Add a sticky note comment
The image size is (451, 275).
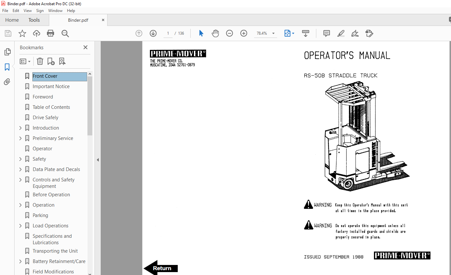(327, 33)
